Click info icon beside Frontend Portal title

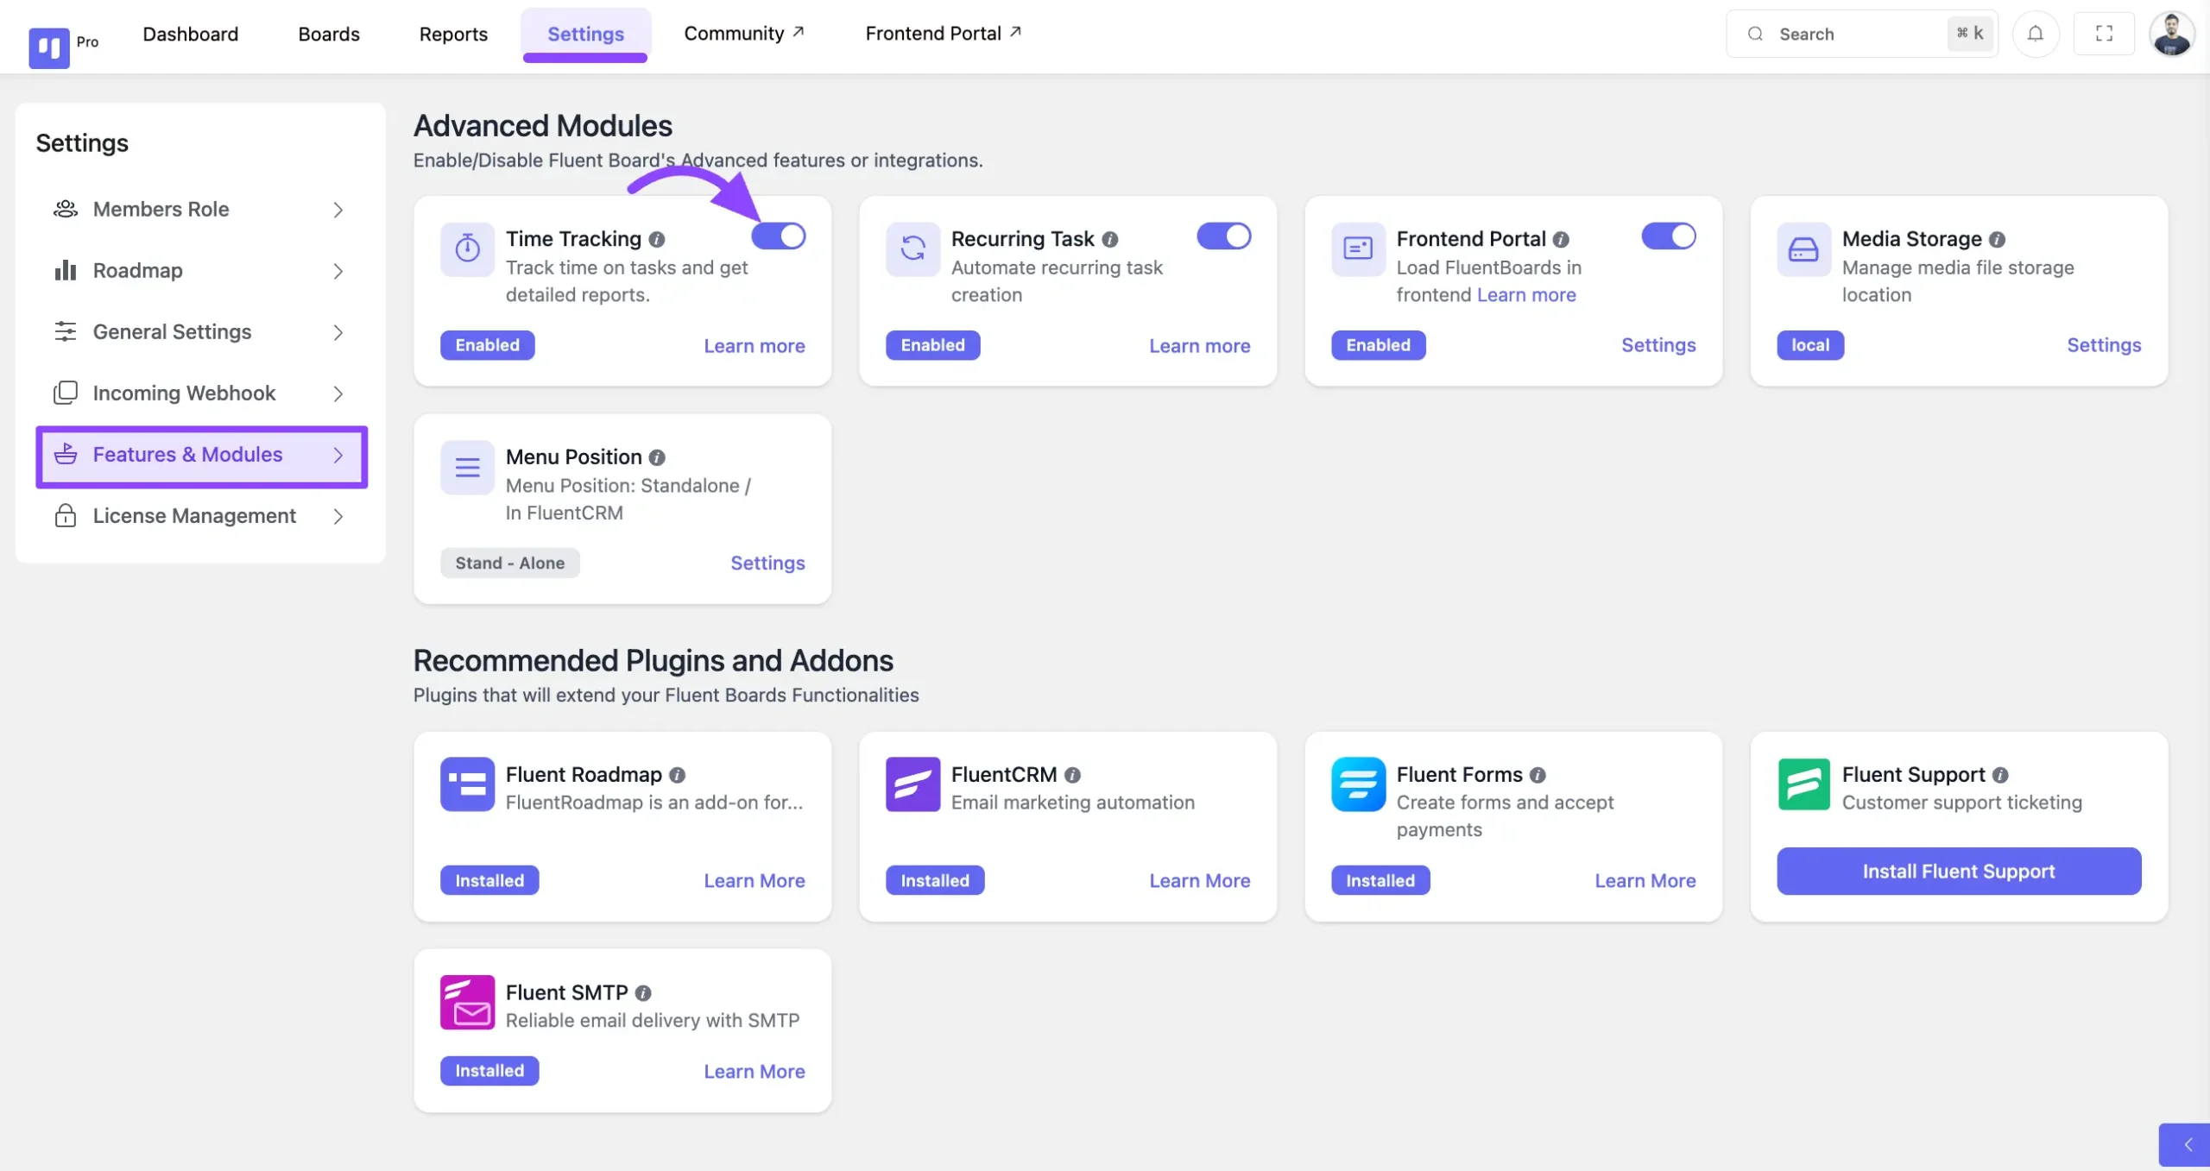pyautogui.click(x=1561, y=239)
